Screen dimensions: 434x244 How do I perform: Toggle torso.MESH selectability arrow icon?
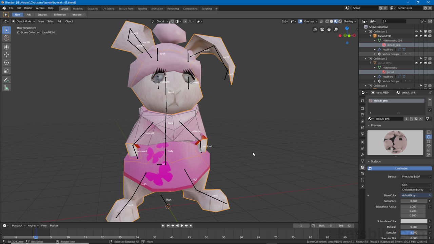(x=421, y=36)
